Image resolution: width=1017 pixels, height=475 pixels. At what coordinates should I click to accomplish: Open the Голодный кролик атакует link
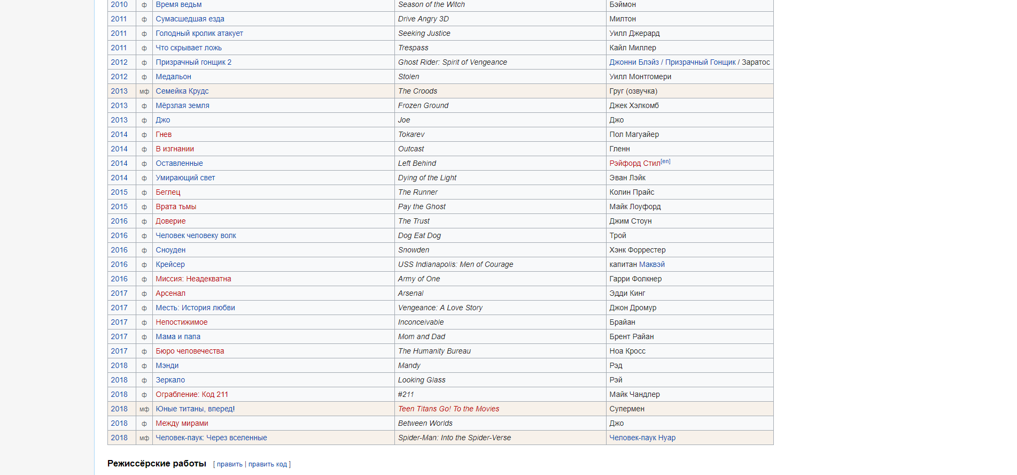point(199,33)
